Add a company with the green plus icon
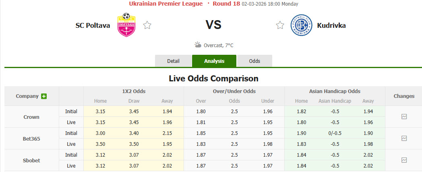This screenshot has width=422, height=172. coord(44,96)
